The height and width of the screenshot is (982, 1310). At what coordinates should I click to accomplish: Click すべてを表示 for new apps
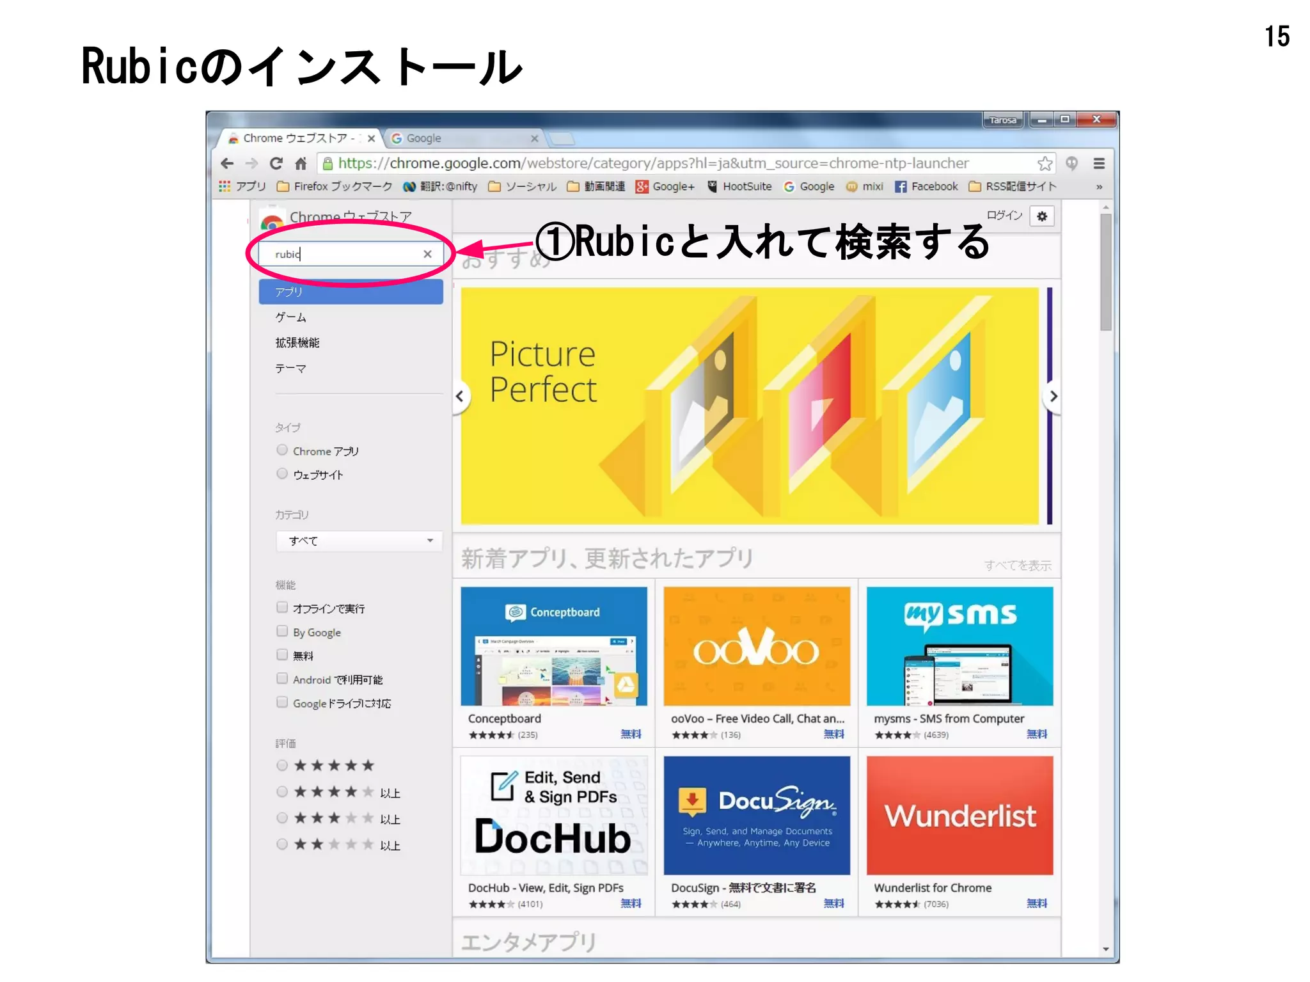[1018, 566]
